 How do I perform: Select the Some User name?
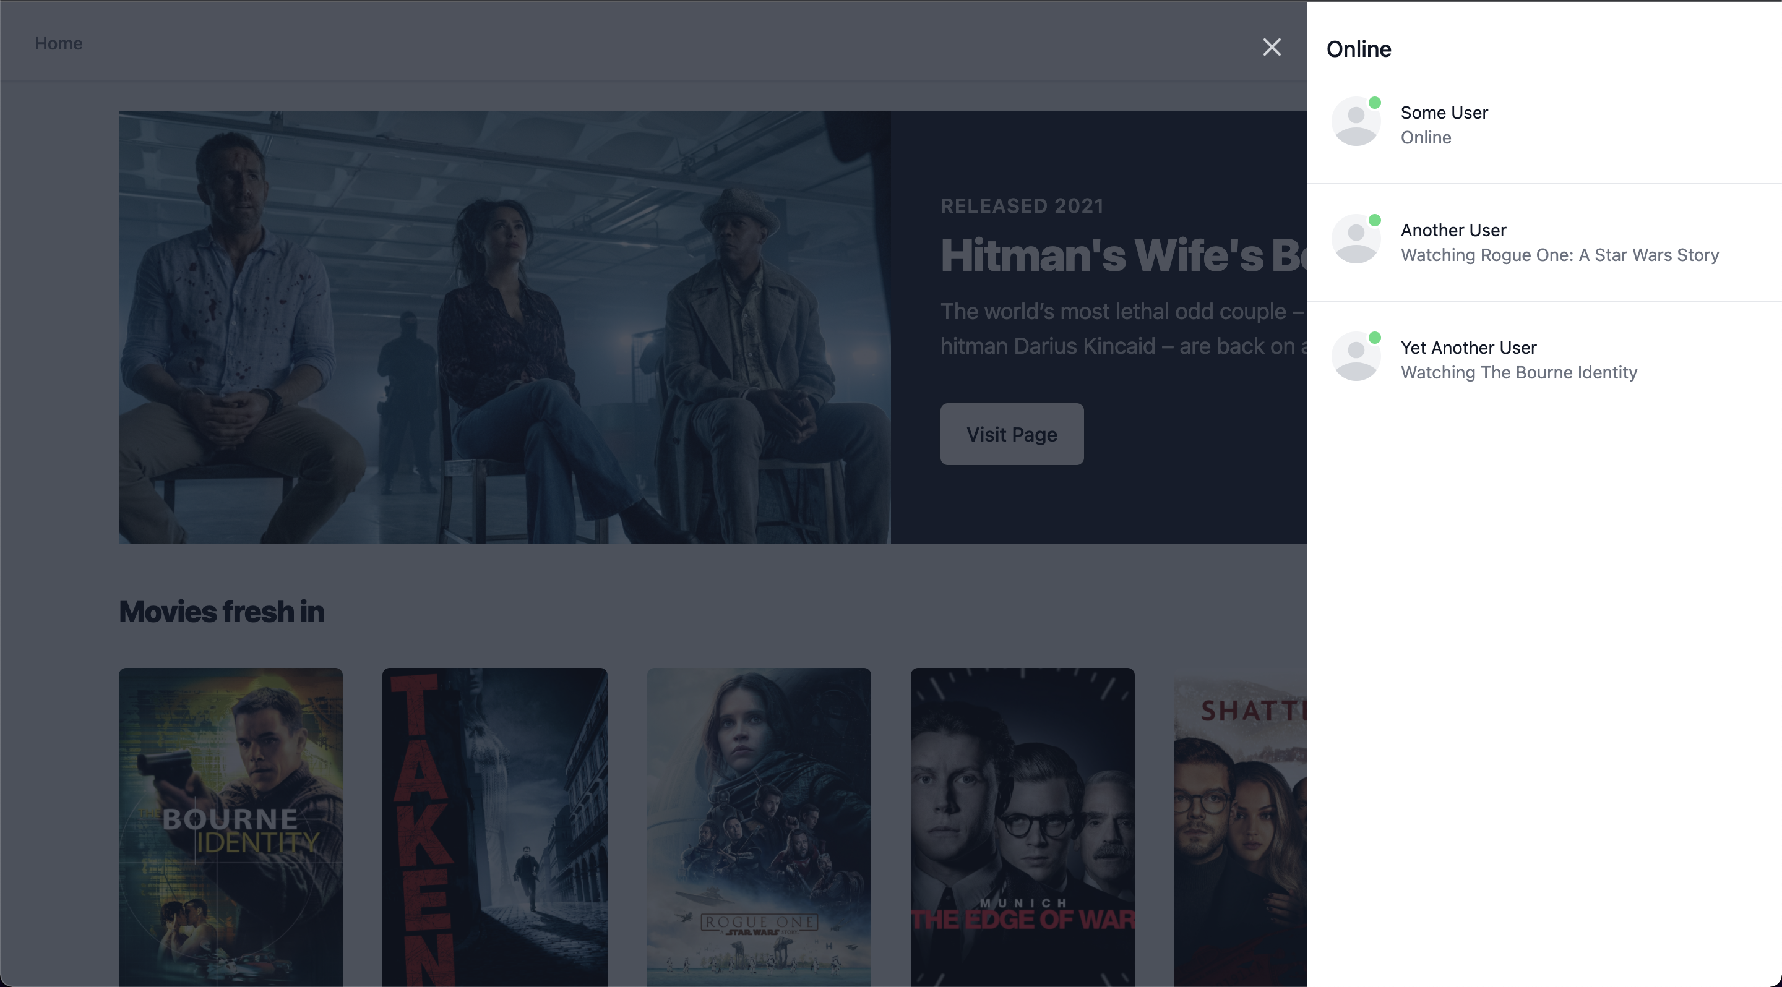(x=1444, y=113)
